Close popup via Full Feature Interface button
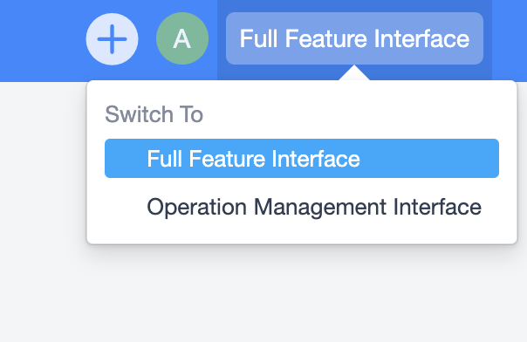527x342 pixels. pos(354,38)
